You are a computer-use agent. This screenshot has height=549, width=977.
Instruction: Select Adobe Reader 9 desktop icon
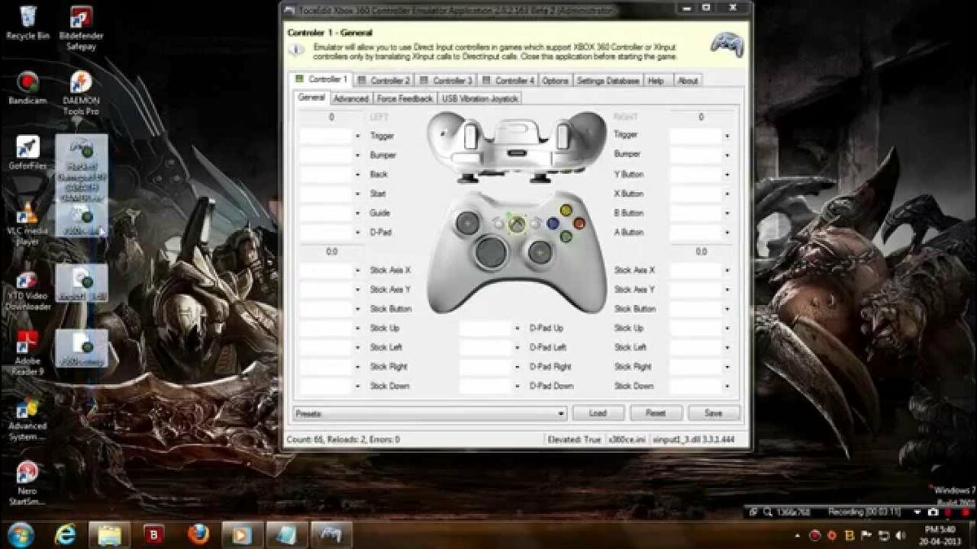coord(28,355)
